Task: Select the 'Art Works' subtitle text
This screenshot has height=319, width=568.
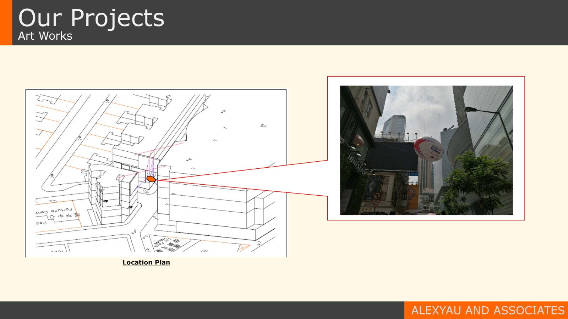Action: coord(45,36)
